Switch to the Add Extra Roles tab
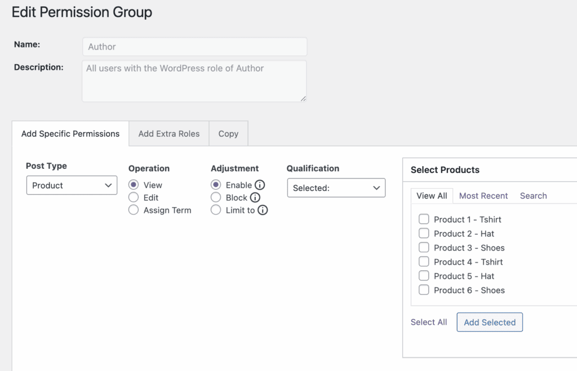This screenshot has height=371, width=577. [168, 133]
